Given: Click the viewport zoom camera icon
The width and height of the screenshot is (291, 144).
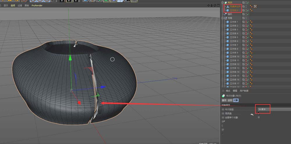Looking at the screenshot, I should tap(212, 6).
